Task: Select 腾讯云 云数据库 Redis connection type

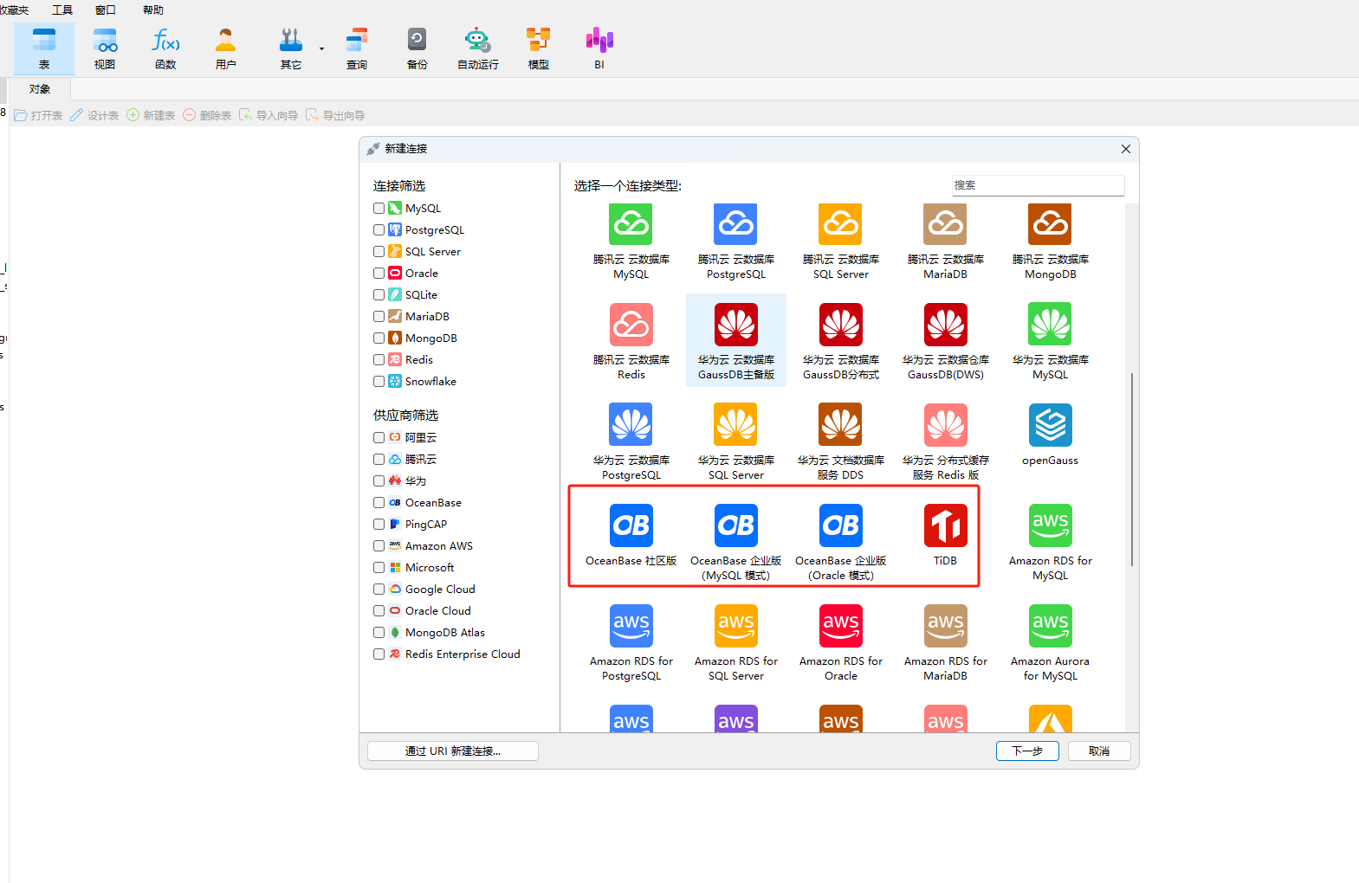Action: (631, 341)
